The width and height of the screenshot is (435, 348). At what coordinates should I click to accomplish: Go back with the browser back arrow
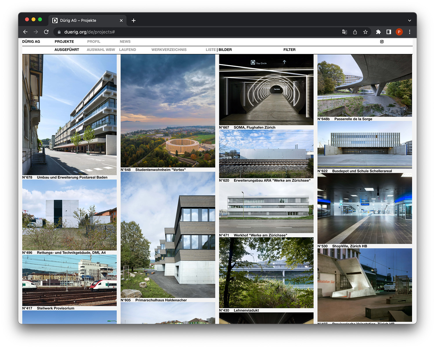pyautogui.click(x=26, y=32)
